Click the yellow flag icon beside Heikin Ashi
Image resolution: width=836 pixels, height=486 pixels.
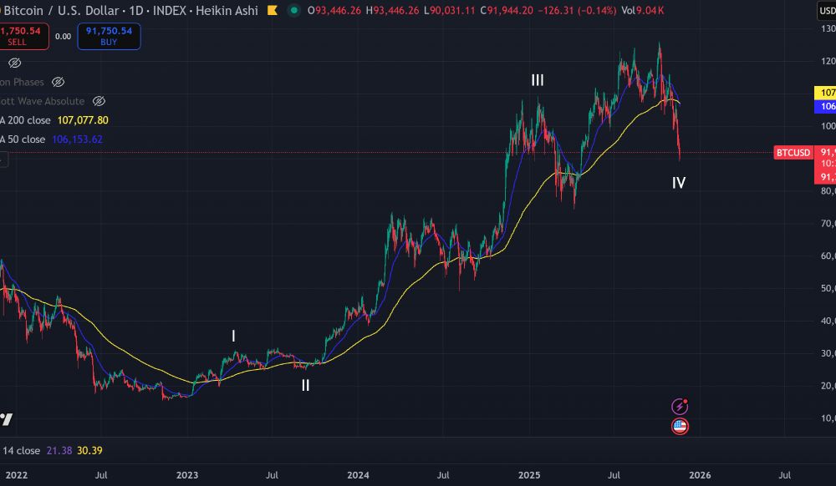click(273, 10)
